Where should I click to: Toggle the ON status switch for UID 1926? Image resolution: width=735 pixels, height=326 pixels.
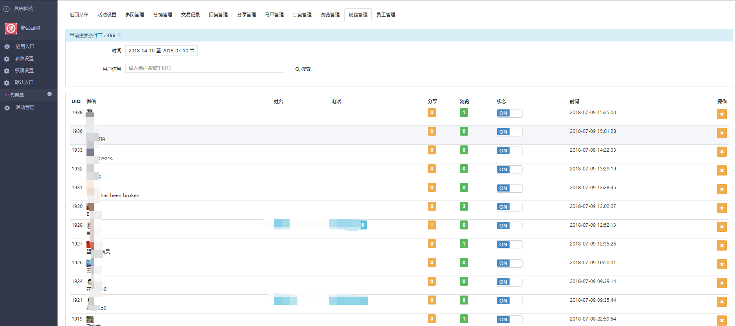tap(509, 263)
